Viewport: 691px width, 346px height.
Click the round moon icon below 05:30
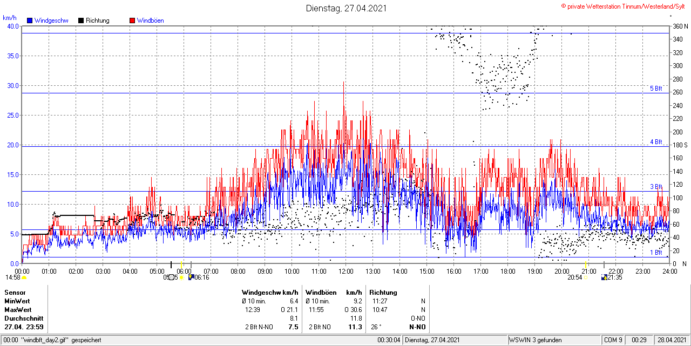tap(172, 277)
